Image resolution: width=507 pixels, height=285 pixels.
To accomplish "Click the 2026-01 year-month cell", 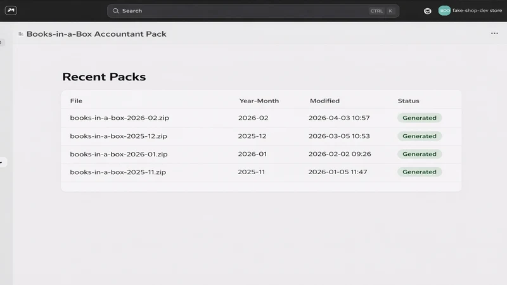I will click(252, 154).
